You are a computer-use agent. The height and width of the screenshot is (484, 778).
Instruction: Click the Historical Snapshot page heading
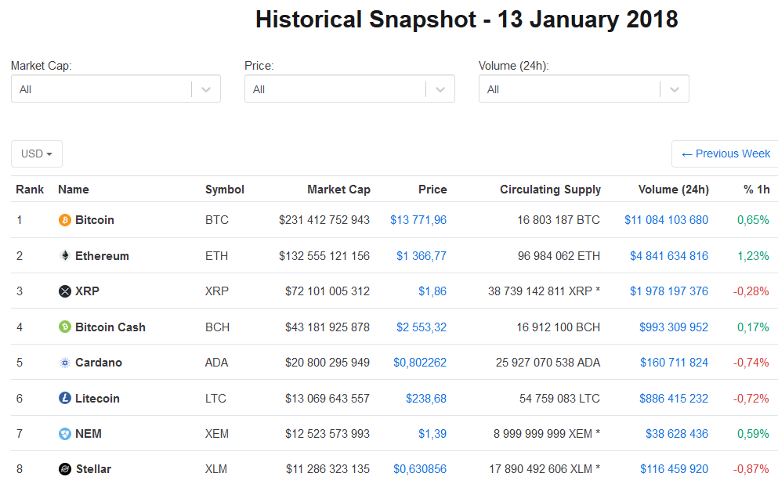pos(466,20)
